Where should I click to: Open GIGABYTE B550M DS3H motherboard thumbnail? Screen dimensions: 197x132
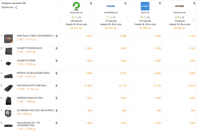(x=8, y=51)
